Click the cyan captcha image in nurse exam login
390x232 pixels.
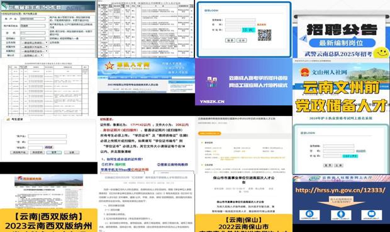[350, 156]
